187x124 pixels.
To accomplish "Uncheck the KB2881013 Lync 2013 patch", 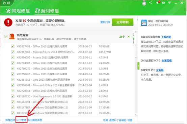I will point(12,79).
